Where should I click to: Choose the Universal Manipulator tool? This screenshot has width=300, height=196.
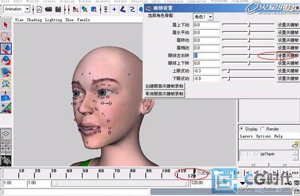tap(6, 84)
